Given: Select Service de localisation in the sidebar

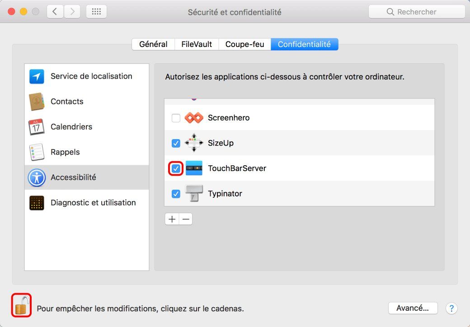Looking at the screenshot, I should pyautogui.click(x=90, y=76).
